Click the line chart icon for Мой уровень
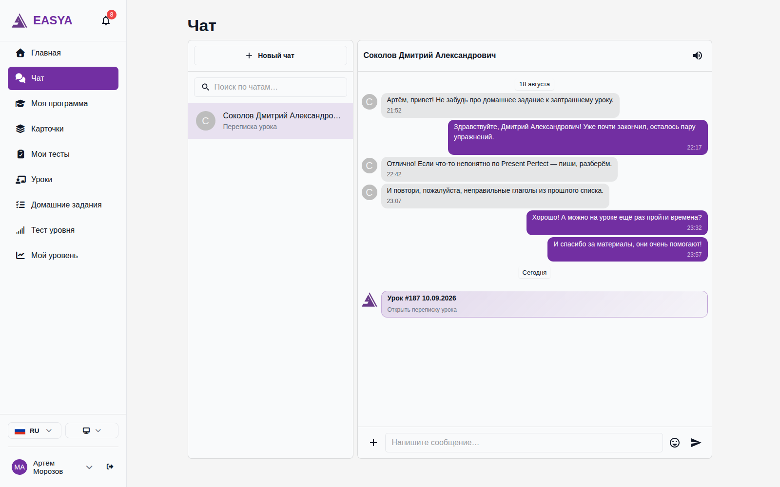The image size is (780, 487). [x=20, y=256]
